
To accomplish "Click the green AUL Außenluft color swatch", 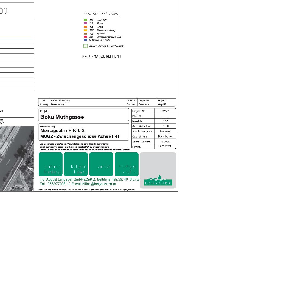I will [x=85, y=20].
